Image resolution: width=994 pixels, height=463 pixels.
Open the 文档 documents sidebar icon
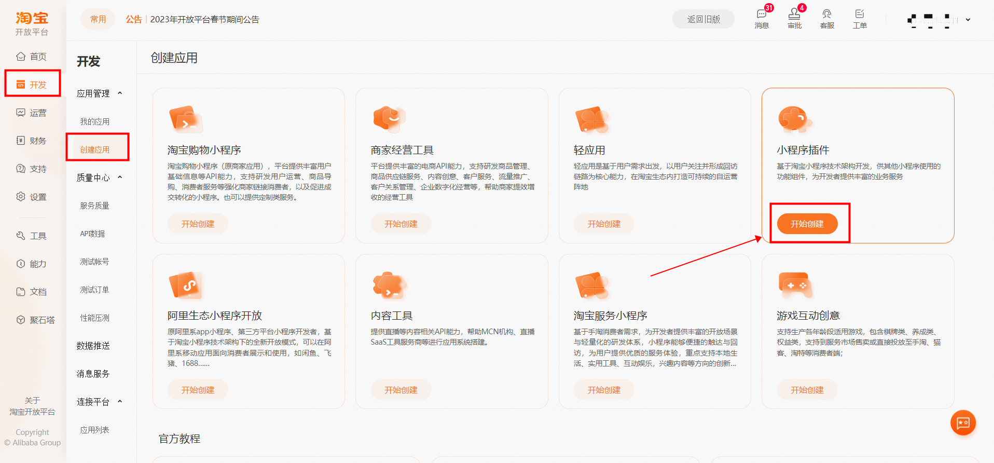pos(21,292)
